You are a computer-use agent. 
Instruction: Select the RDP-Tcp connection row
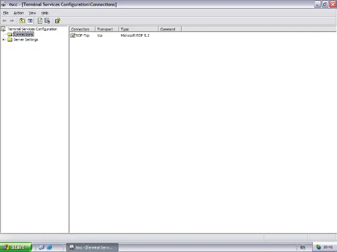pos(83,35)
